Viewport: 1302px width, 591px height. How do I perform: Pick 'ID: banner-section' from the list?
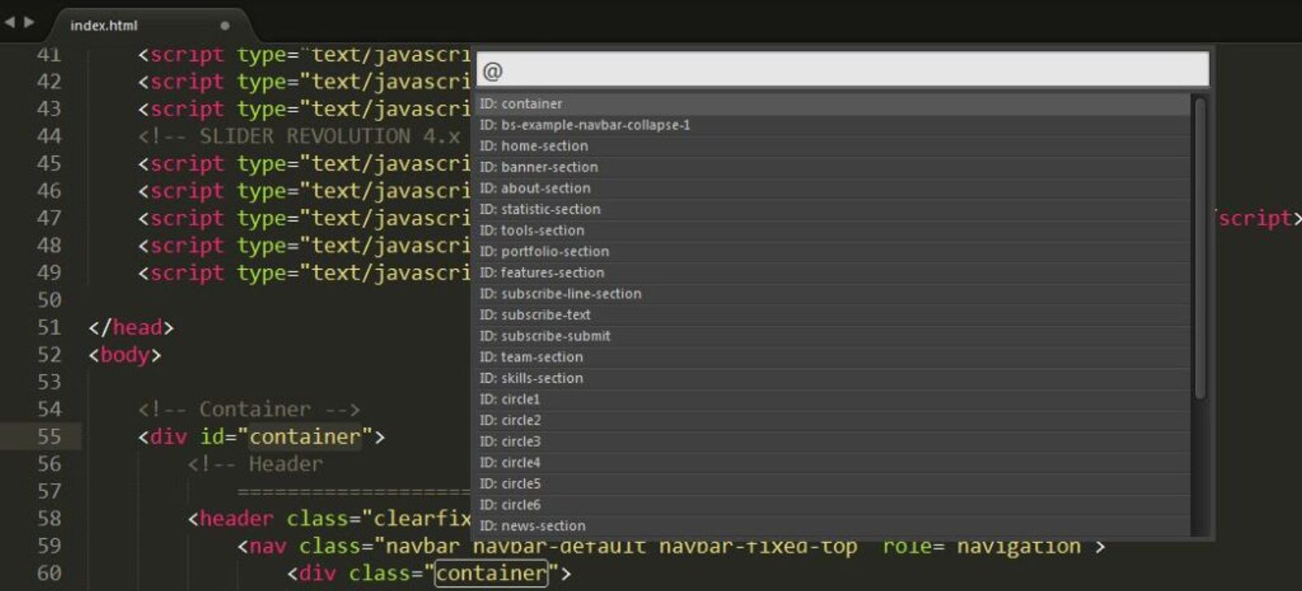(832, 167)
